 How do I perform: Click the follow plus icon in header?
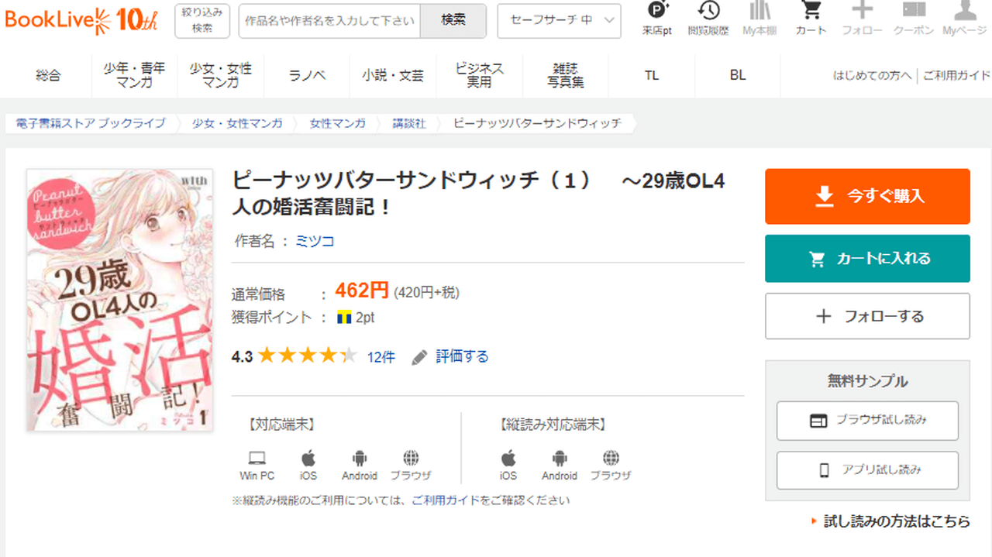coord(862,17)
